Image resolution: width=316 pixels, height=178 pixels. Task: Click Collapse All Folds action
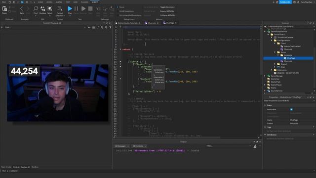(x=167, y=15)
